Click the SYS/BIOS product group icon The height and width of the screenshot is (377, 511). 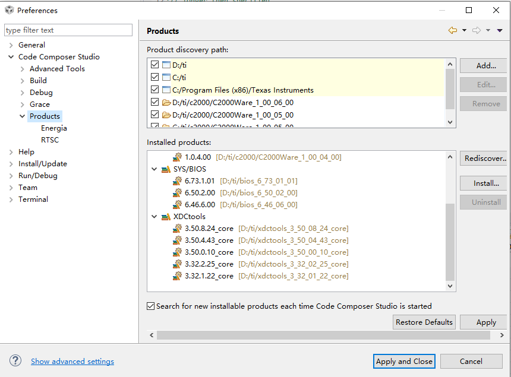tap(166, 169)
